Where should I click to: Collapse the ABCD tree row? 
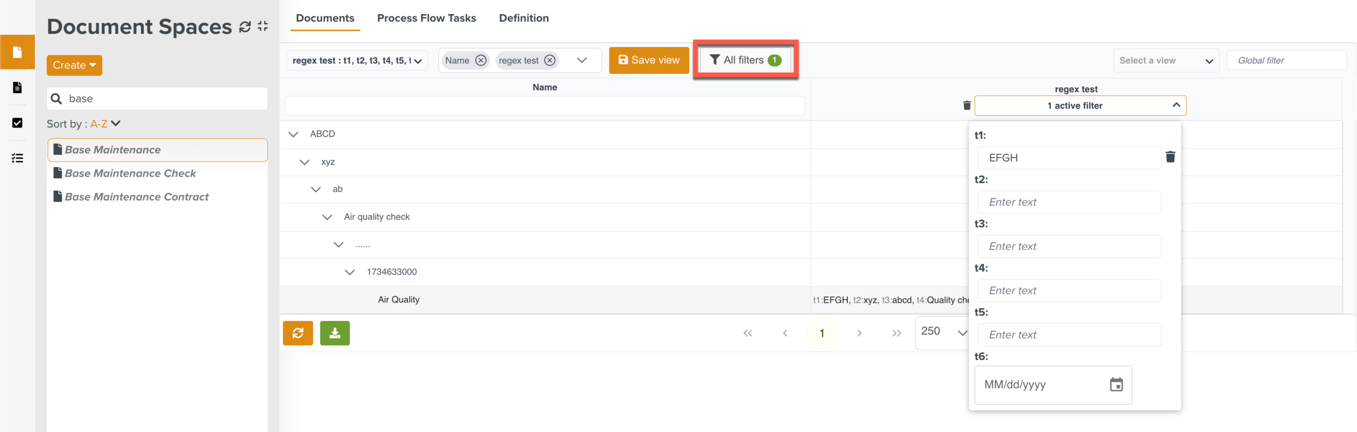[293, 134]
